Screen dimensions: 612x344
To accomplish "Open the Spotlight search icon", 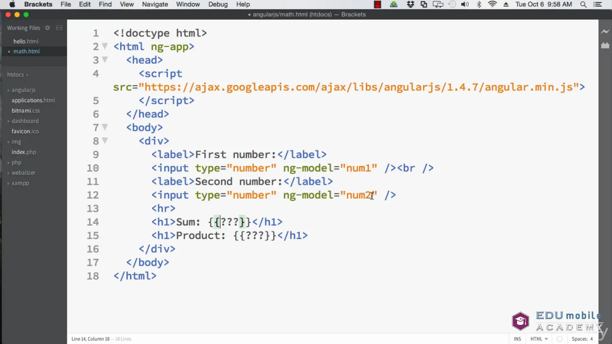I will click(x=583, y=4).
